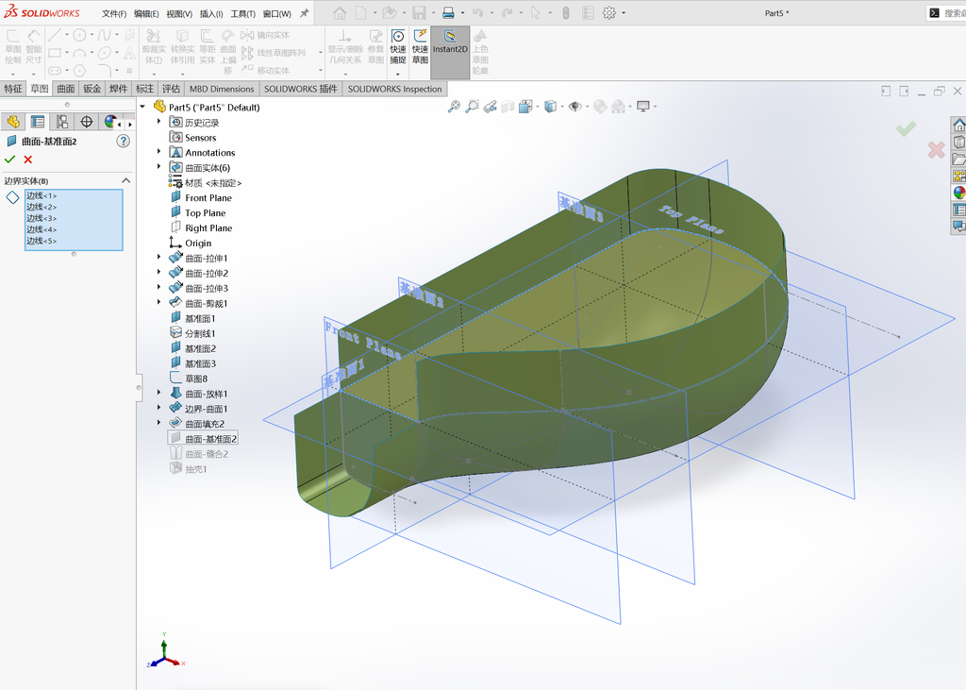Open the PropertyManager tab icon
Viewport: 966px width, 690px height.
[38, 122]
